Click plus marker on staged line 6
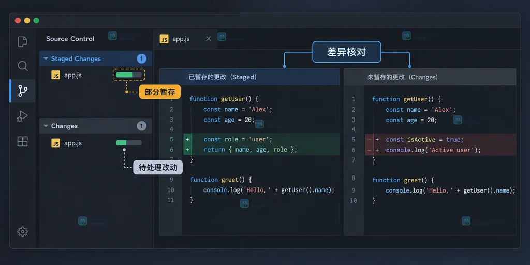This screenshot has height=265, width=530. point(187,150)
